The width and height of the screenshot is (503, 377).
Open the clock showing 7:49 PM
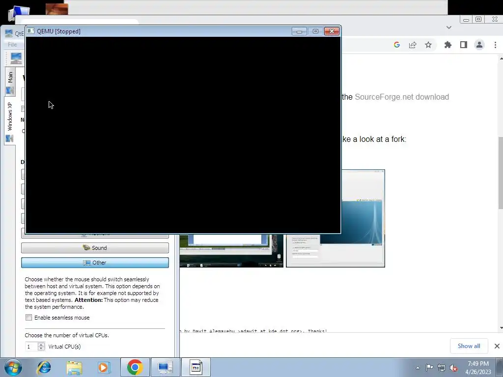tap(478, 368)
